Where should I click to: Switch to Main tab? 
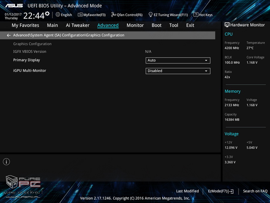point(52,25)
